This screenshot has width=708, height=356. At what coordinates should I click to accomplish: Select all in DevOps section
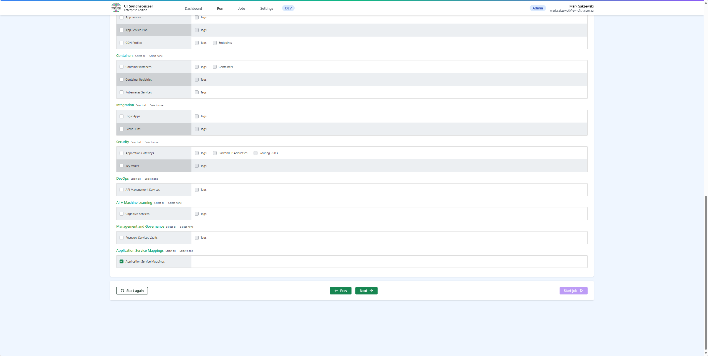136,179
